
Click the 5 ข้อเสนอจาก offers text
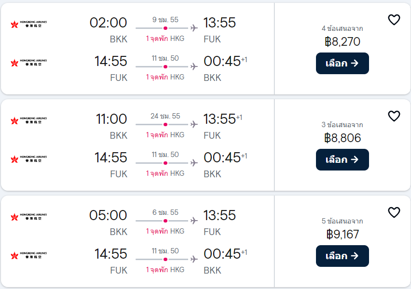342,221
